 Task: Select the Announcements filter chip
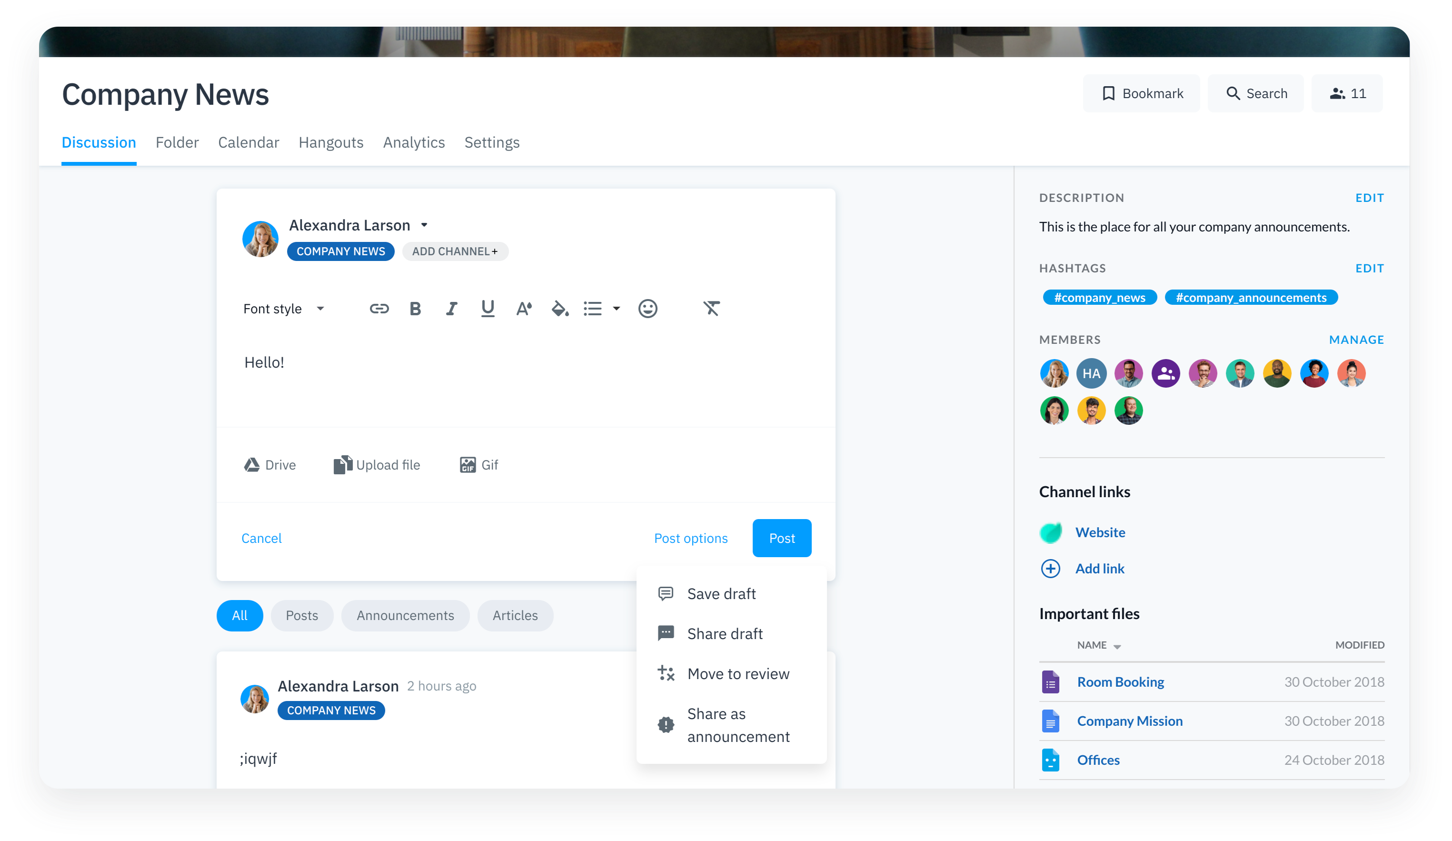pyautogui.click(x=405, y=616)
